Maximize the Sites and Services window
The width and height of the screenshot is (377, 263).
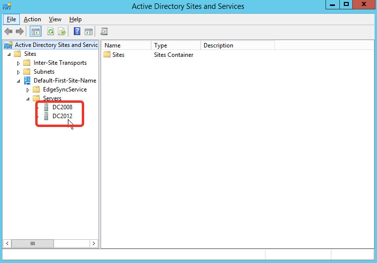coord(346,4)
